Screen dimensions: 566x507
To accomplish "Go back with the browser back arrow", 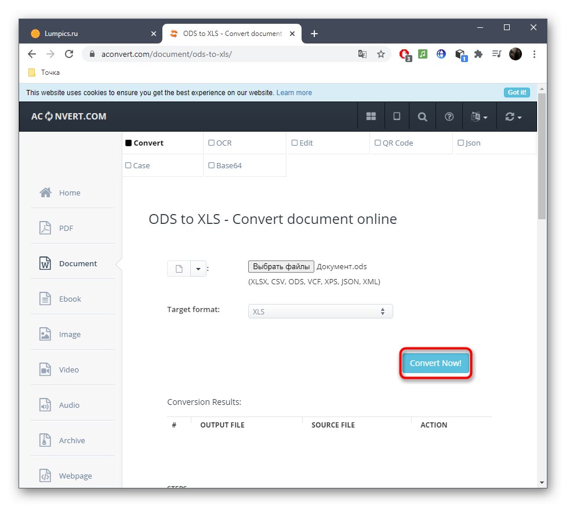I will click(32, 54).
